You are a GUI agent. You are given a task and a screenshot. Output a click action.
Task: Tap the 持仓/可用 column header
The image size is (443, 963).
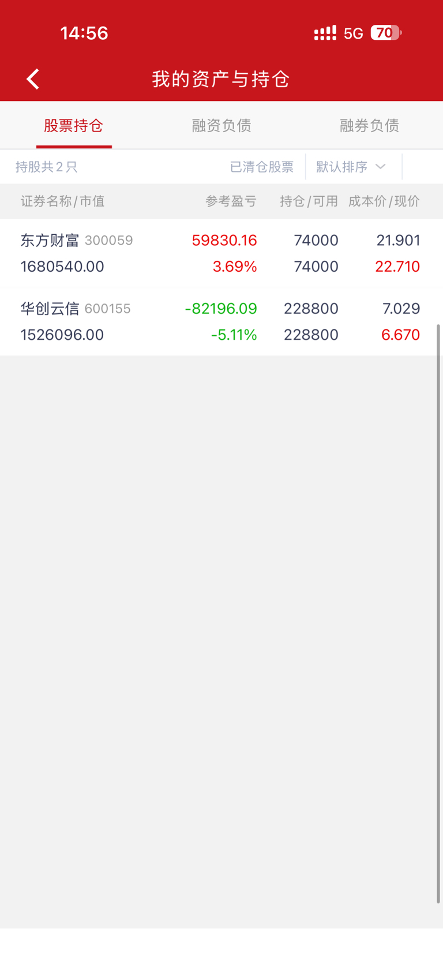[309, 201]
